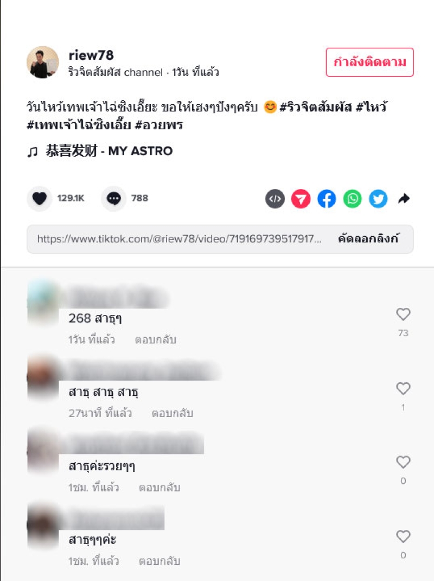Like the 'สาธุค่ะรวยๆๆ' comment
The height and width of the screenshot is (581, 434).
pyautogui.click(x=403, y=462)
